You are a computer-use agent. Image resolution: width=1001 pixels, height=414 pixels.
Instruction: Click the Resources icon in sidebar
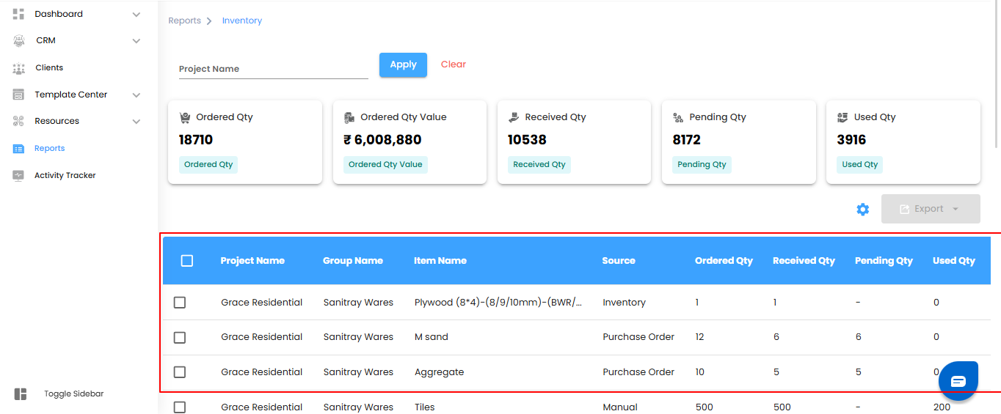click(x=19, y=121)
